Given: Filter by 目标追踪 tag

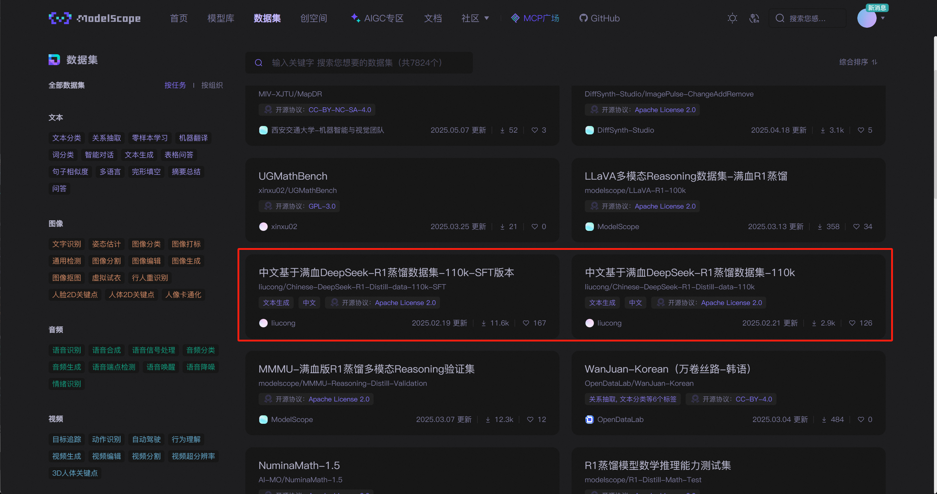Looking at the screenshot, I should point(67,439).
